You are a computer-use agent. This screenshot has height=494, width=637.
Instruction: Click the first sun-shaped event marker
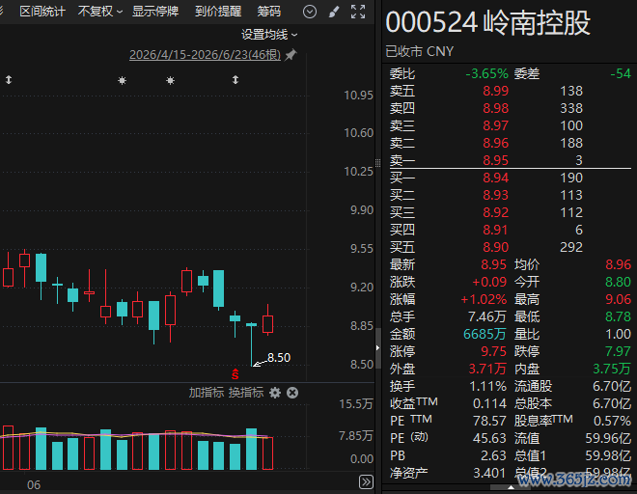coord(122,80)
